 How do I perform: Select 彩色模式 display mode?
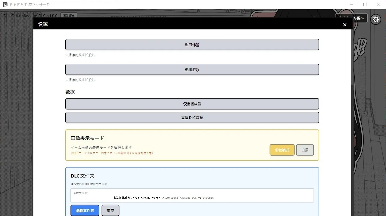(x=282, y=150)
